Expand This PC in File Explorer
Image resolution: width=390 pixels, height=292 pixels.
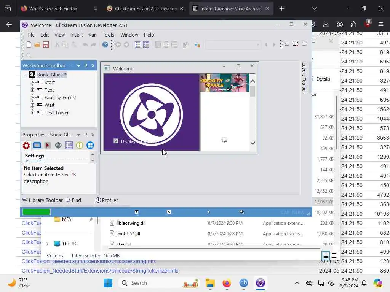pyautogui.click(x=48, y=244)
